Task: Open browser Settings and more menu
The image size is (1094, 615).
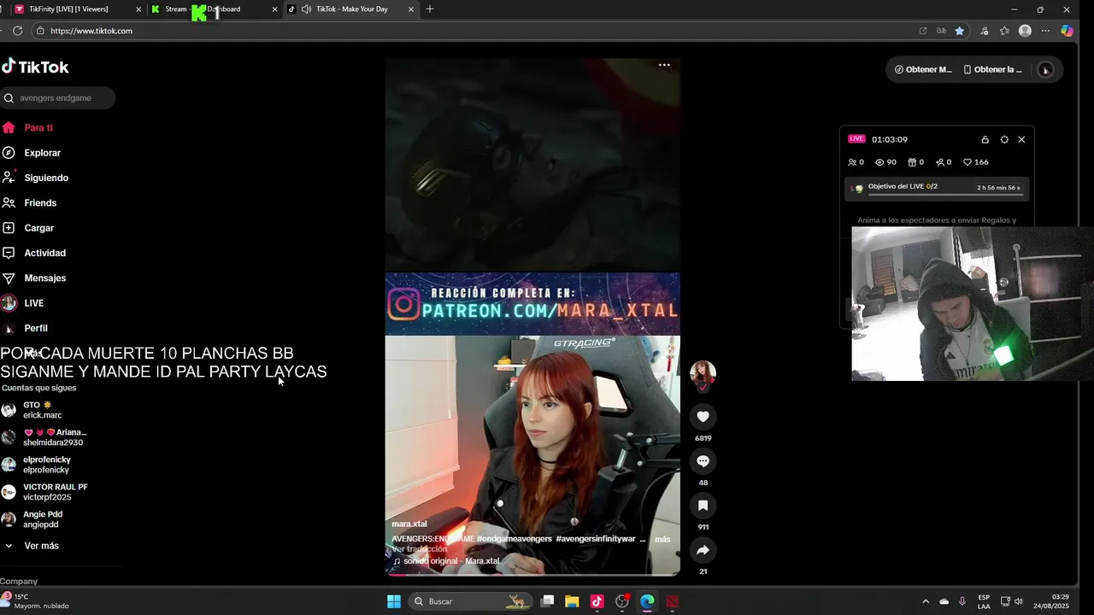Action: click(1045, 31)
